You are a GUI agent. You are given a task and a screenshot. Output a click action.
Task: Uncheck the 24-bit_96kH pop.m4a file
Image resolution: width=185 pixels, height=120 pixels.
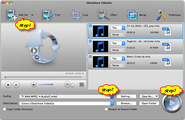click(x=90, y=26)
